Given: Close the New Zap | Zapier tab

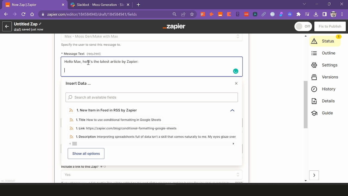Looking at the screenshot, I should (63, 5).
